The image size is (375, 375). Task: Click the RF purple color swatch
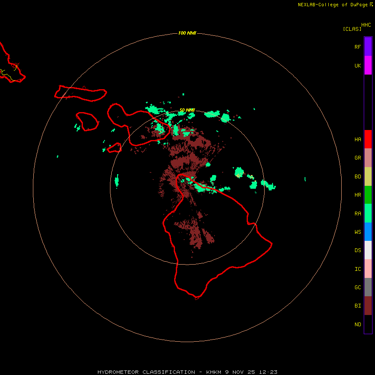coord(368,47)
